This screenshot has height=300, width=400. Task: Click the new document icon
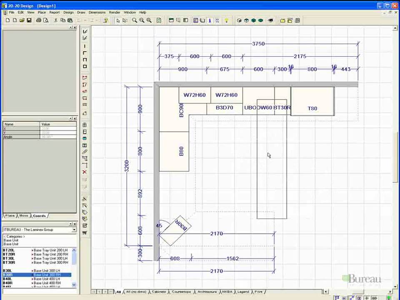tap(7, 20)
